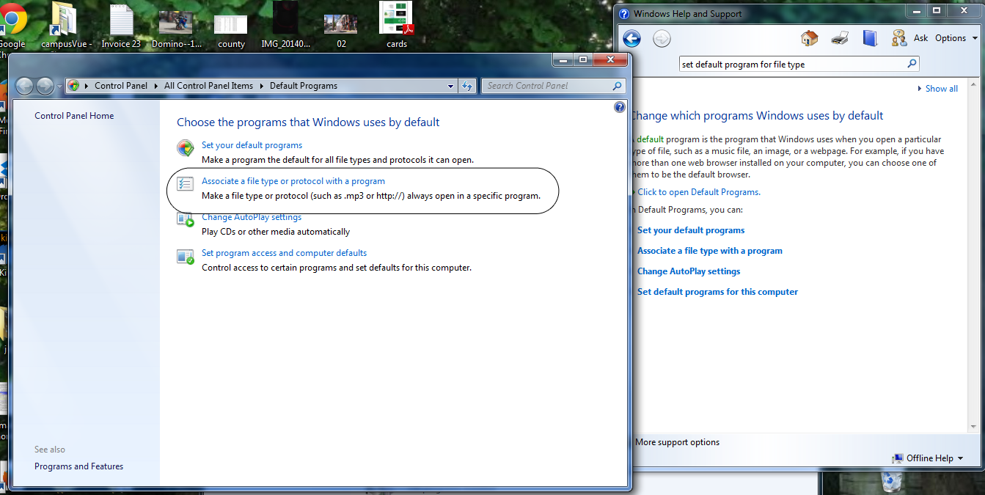
Task: Click the Ask button in Help toolbar
Action: [910, 38]
